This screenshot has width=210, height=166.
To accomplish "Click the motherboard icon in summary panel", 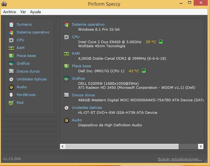I will [x=67, y=66].
